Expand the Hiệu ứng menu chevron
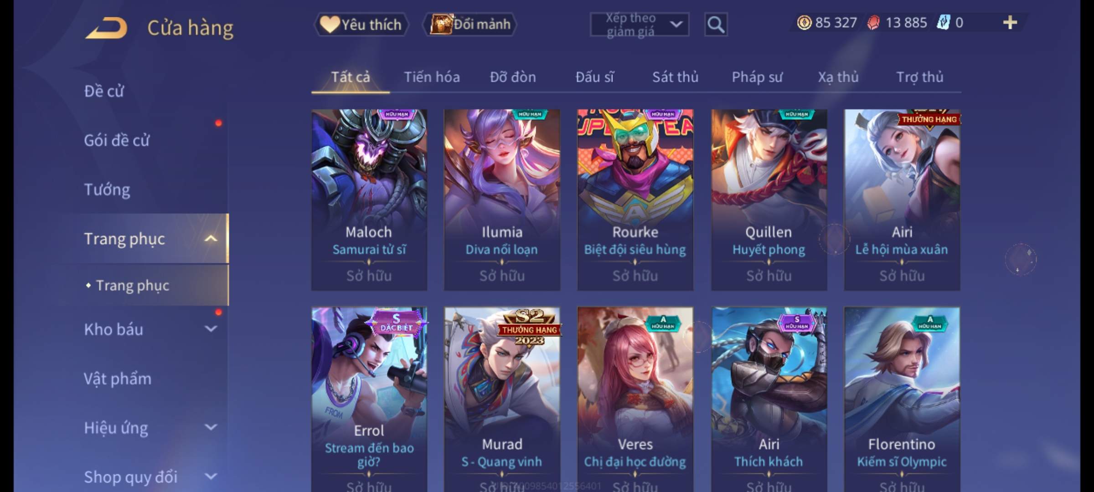This screenshot has width=1094, height=492. click(x=211, y=427)
